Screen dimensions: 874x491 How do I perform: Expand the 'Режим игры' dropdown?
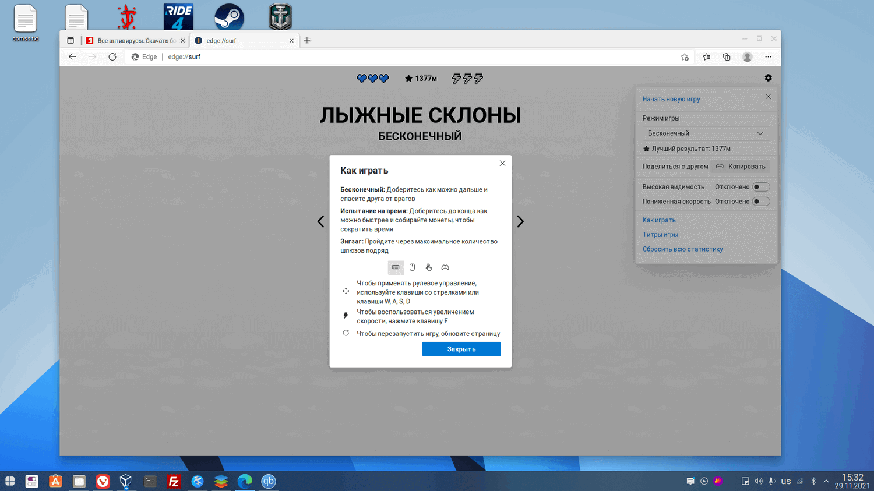pos(706,133)
